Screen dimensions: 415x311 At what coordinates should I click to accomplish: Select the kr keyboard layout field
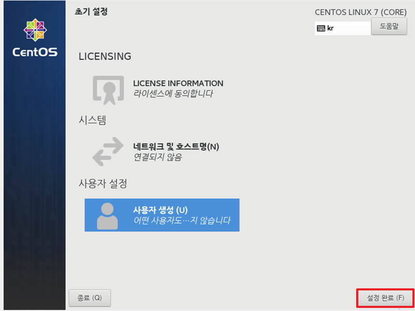343,28
